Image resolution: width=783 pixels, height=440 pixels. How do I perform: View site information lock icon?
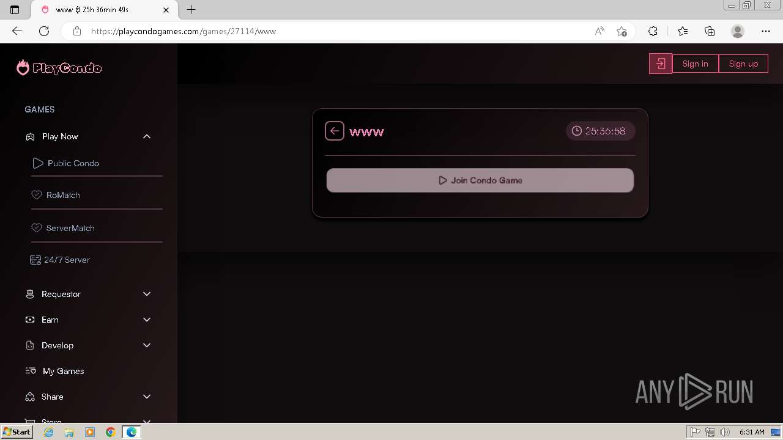(77, 31)
